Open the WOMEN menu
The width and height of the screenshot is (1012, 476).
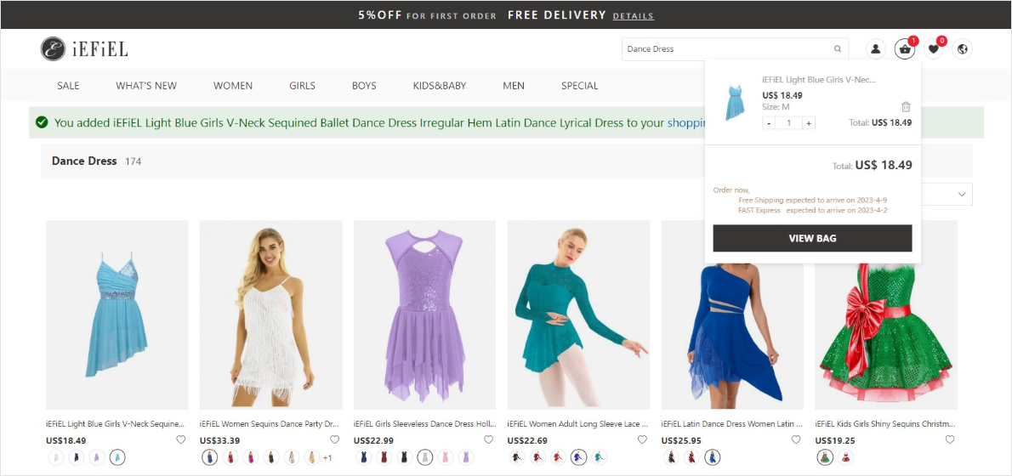pos(233,85)
